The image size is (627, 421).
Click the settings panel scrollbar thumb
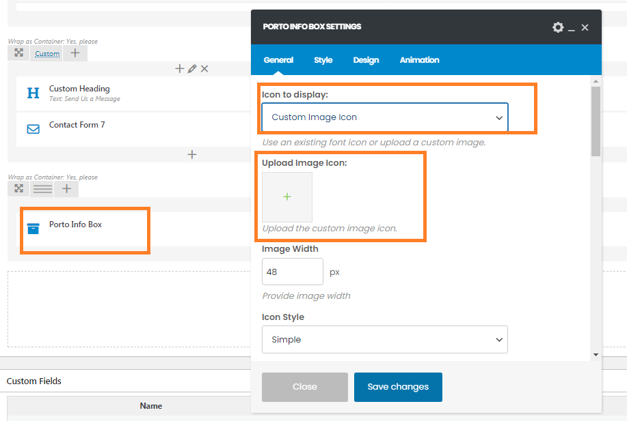[x=596, y=121]
